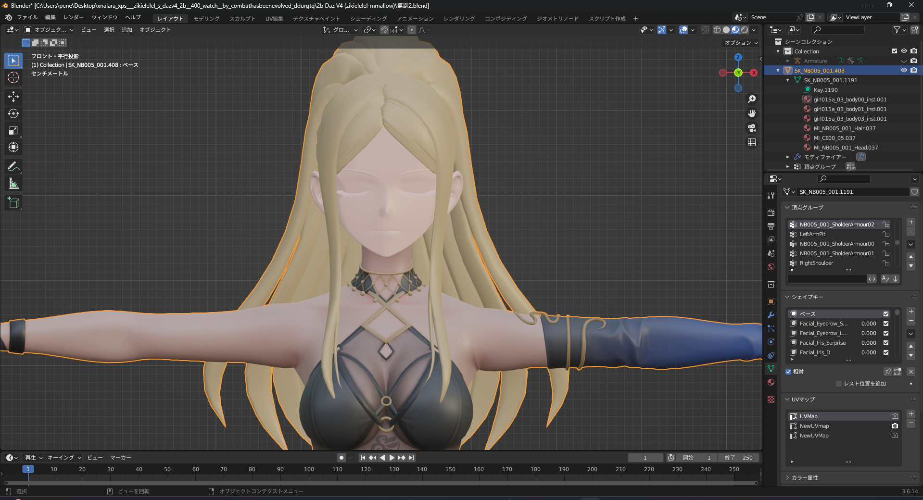Uncheck the 相対 relative checkbox
923x500 pixels.
point(788,372)
